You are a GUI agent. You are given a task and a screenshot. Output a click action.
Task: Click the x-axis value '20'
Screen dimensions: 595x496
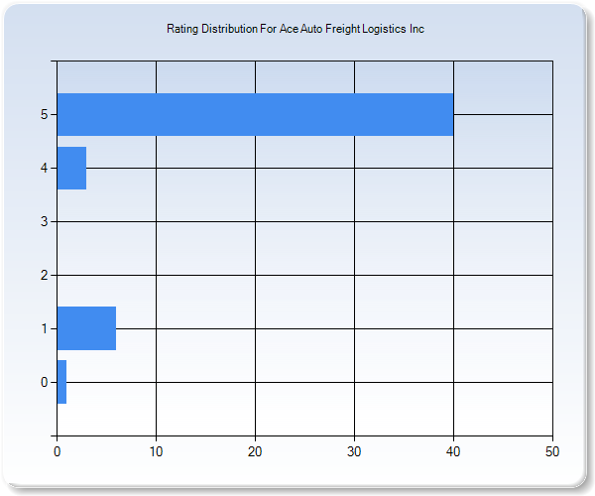[x=255, y=451]
